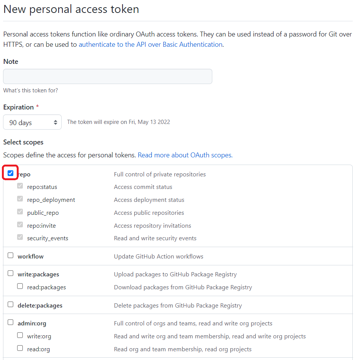Check the write:packages scope
Image resolution: width=355 pixels, height=360 pixels.
tap(11, 273)
